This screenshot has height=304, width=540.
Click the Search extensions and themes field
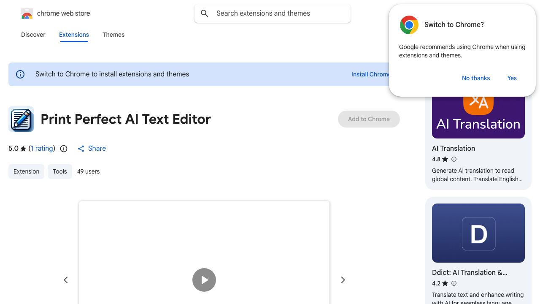[x=273, y=14]
